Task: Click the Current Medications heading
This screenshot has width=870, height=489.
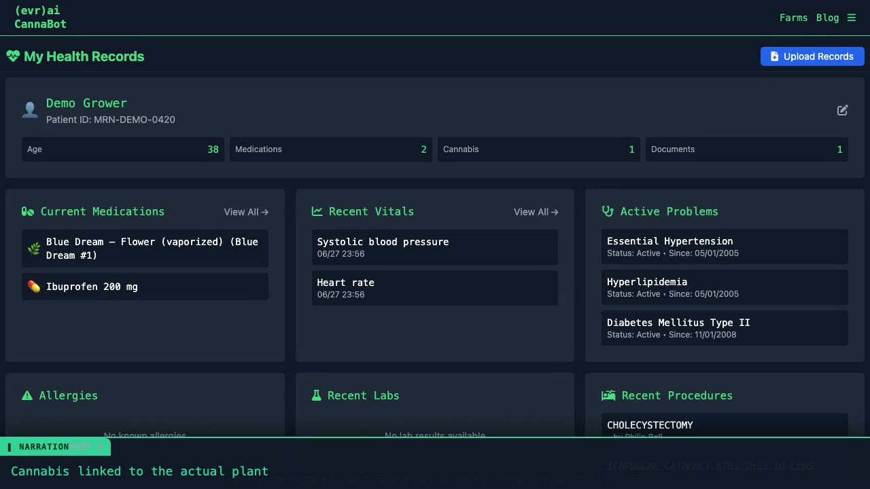Action: coord(103,211)
